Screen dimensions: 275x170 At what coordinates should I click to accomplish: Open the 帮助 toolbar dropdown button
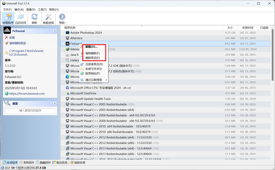(62, 19)
